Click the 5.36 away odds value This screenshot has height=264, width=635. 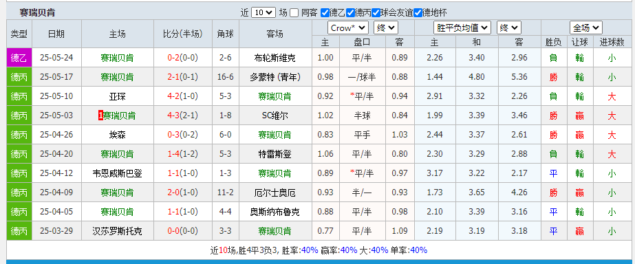(519, 77)
